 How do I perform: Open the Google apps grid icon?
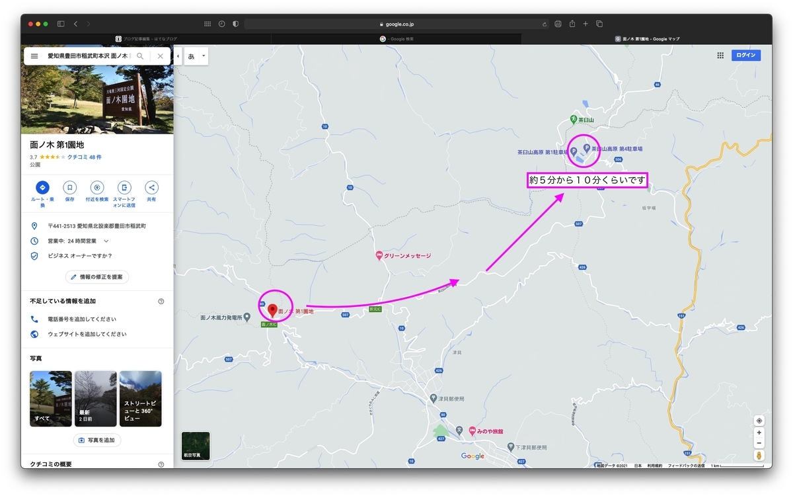tap(720, 56)
